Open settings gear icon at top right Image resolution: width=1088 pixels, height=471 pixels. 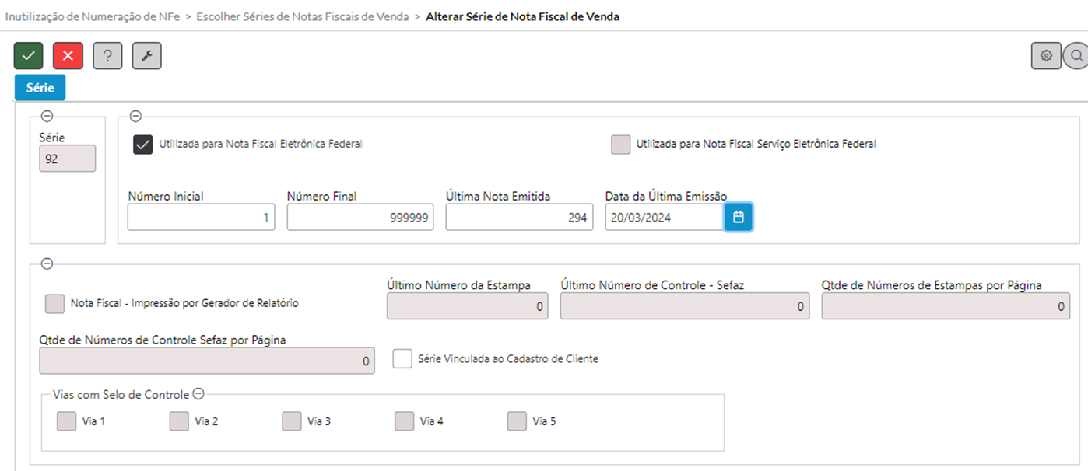[x=1046, y=55]
